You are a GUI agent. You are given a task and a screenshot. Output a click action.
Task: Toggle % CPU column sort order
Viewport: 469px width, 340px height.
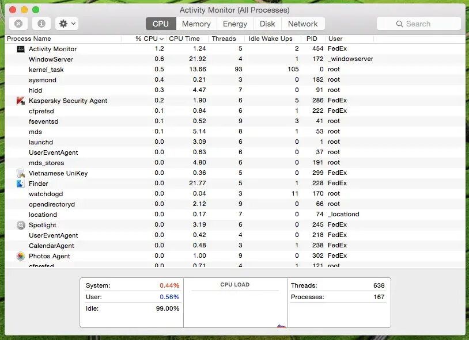149,39
